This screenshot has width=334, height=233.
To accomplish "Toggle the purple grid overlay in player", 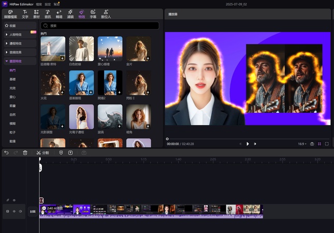I will [320, 143].
